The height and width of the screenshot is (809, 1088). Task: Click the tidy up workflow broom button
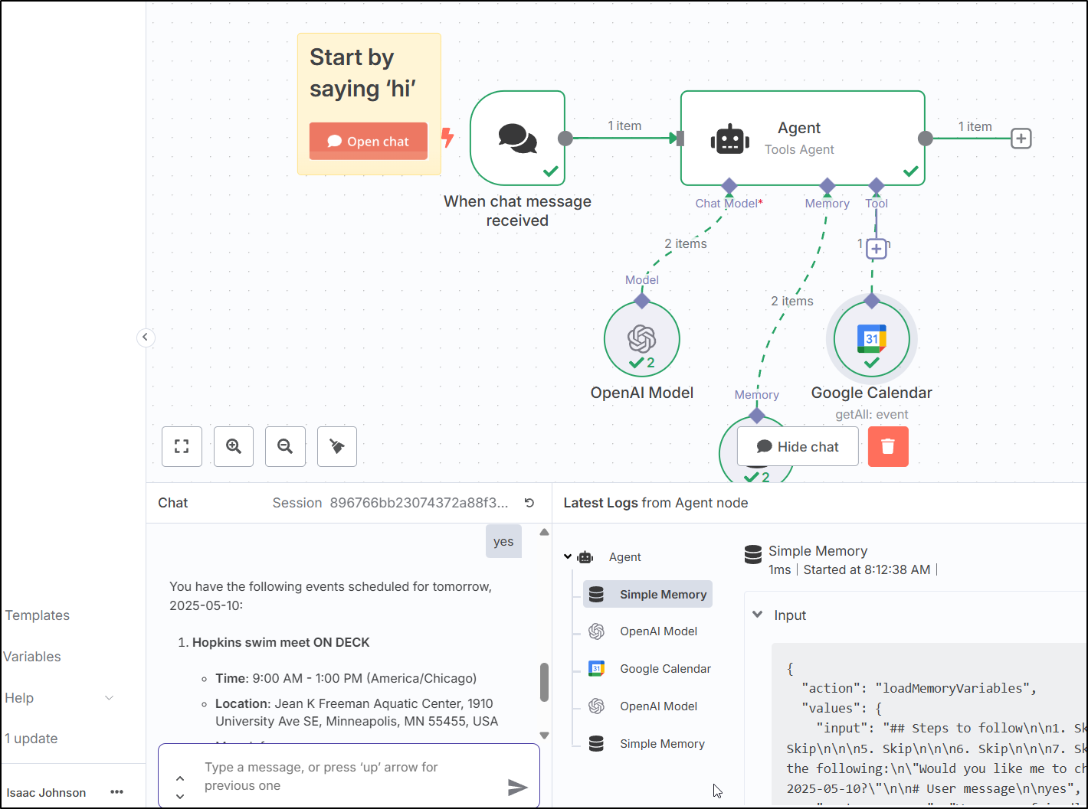(337, 446)
